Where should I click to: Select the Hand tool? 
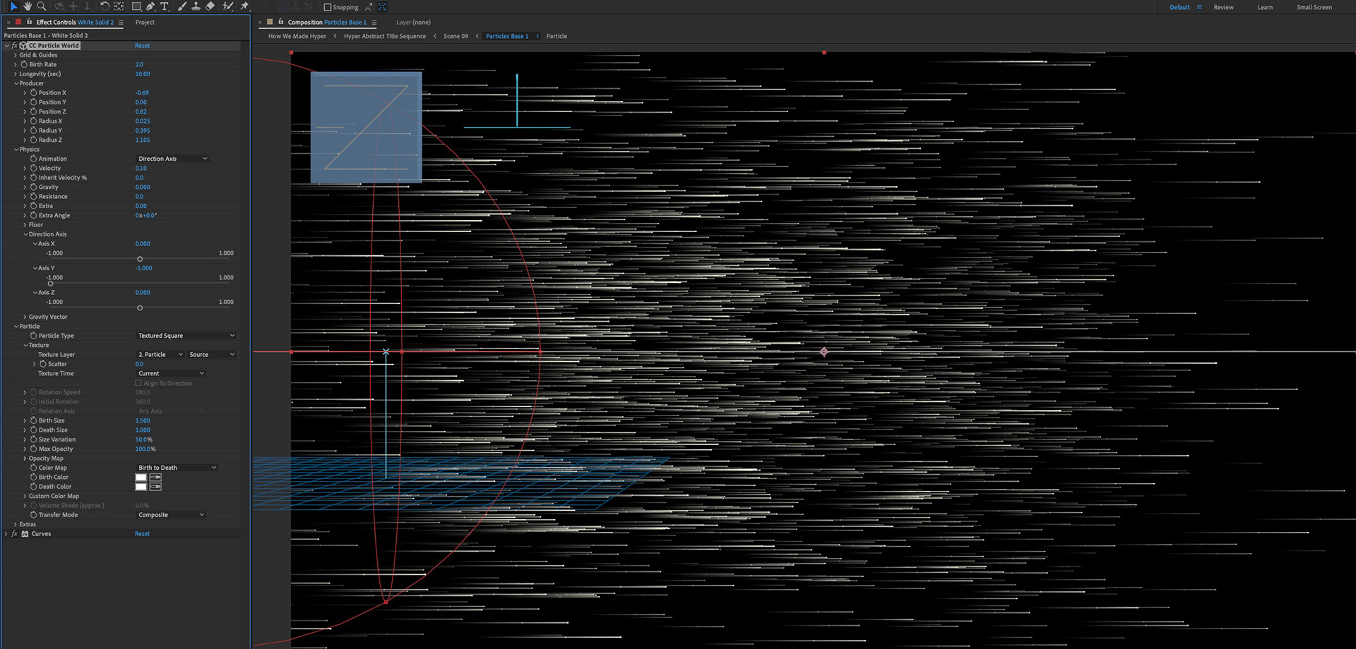[28, 6]
